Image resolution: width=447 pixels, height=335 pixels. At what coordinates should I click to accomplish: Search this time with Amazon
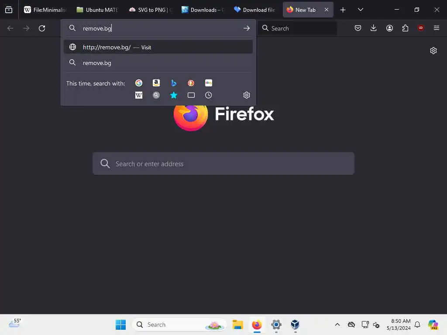(156, 83)
